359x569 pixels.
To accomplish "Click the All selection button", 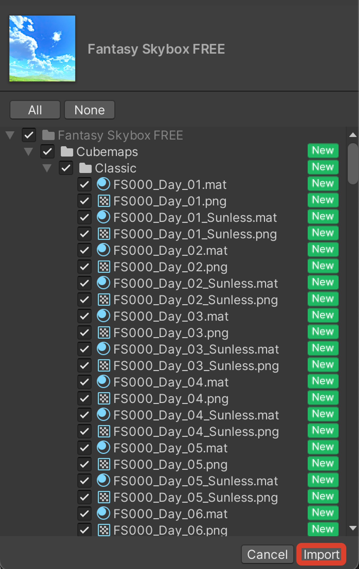I will tap(35, 110).
